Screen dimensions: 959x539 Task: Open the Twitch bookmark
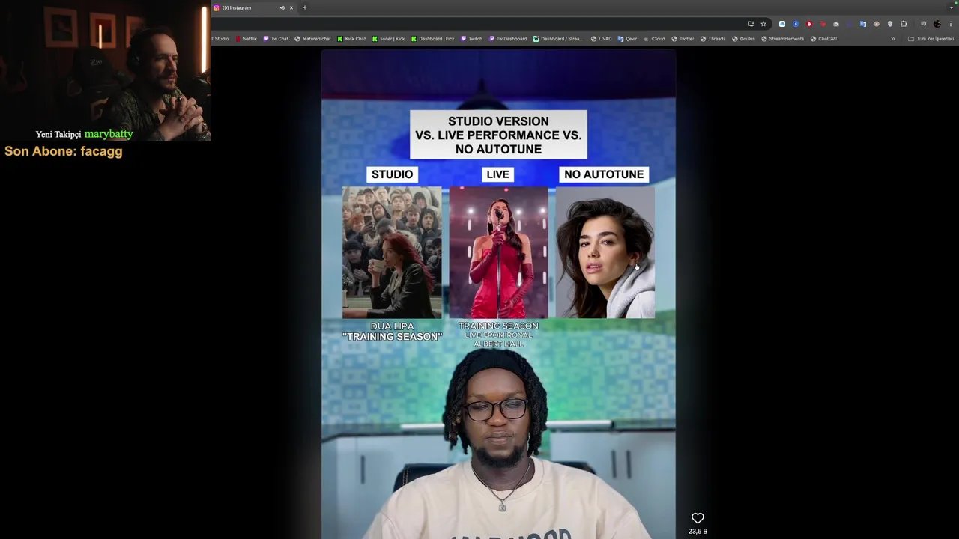pos(471,39)
